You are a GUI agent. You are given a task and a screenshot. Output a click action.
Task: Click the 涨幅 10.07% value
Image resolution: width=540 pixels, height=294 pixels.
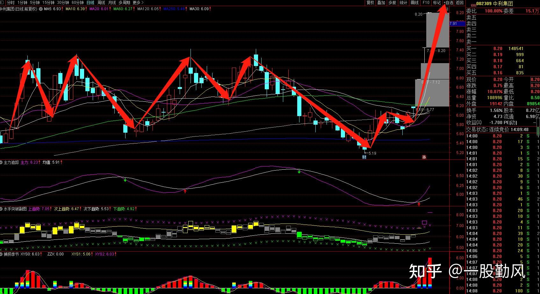pyautogui.click(x=495, y=92)
